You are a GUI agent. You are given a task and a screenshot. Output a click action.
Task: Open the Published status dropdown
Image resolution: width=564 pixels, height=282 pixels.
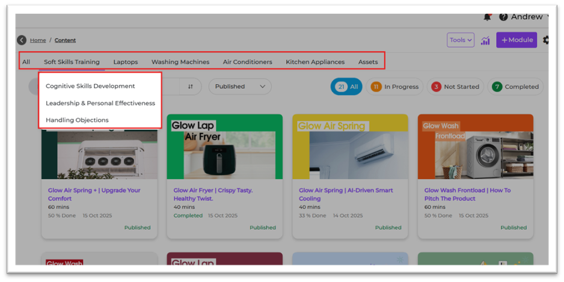pyautogui.click(x=240, y=87)
